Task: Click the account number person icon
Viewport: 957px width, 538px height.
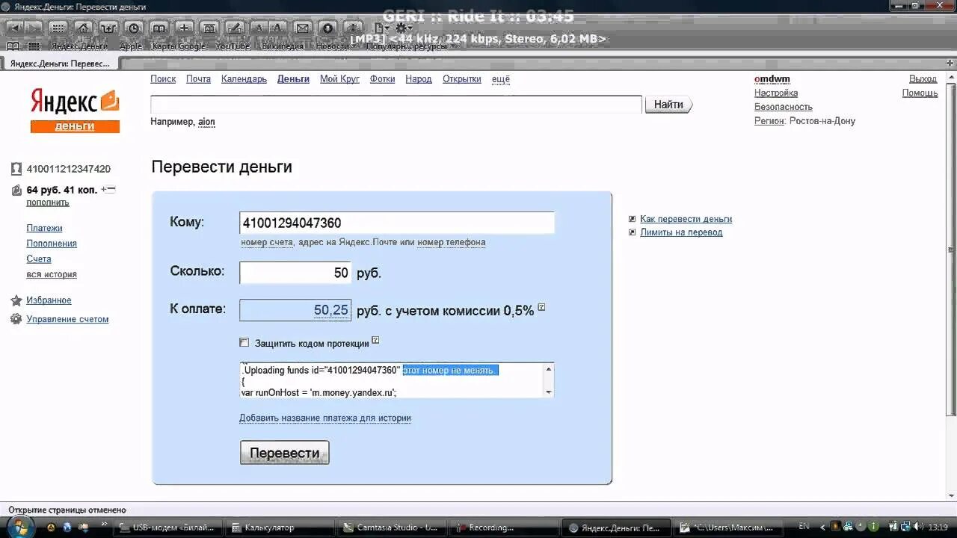Action: (16, 169)
